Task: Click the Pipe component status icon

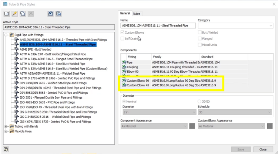Action: [x=124, y=62]
